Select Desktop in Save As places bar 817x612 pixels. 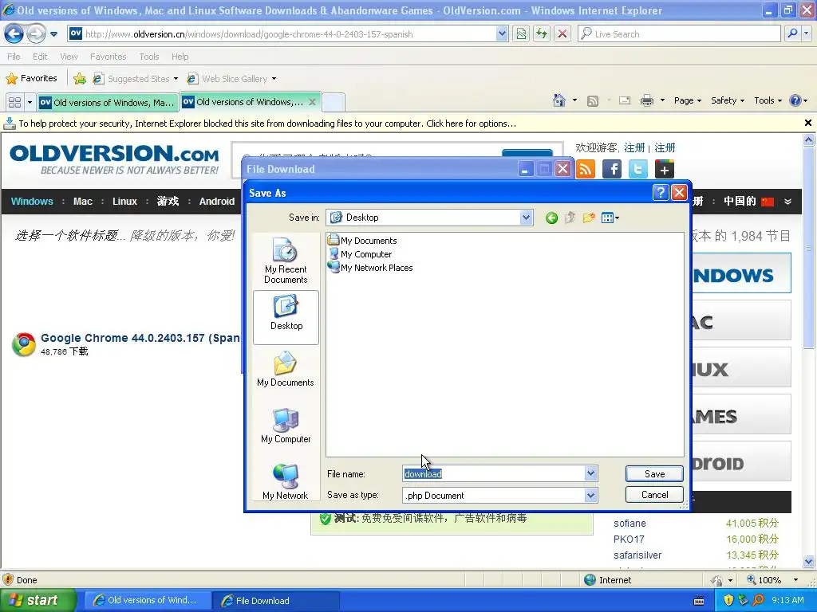point(286,317)
